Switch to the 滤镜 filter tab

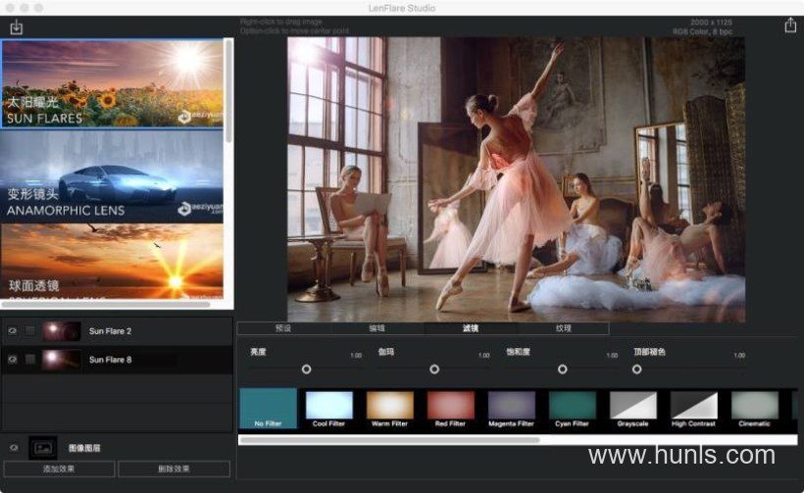(471, 328)
